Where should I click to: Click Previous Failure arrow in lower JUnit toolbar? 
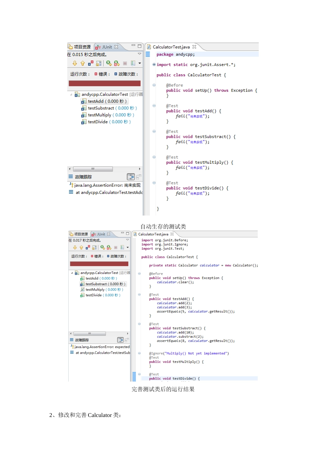point(81,247)
